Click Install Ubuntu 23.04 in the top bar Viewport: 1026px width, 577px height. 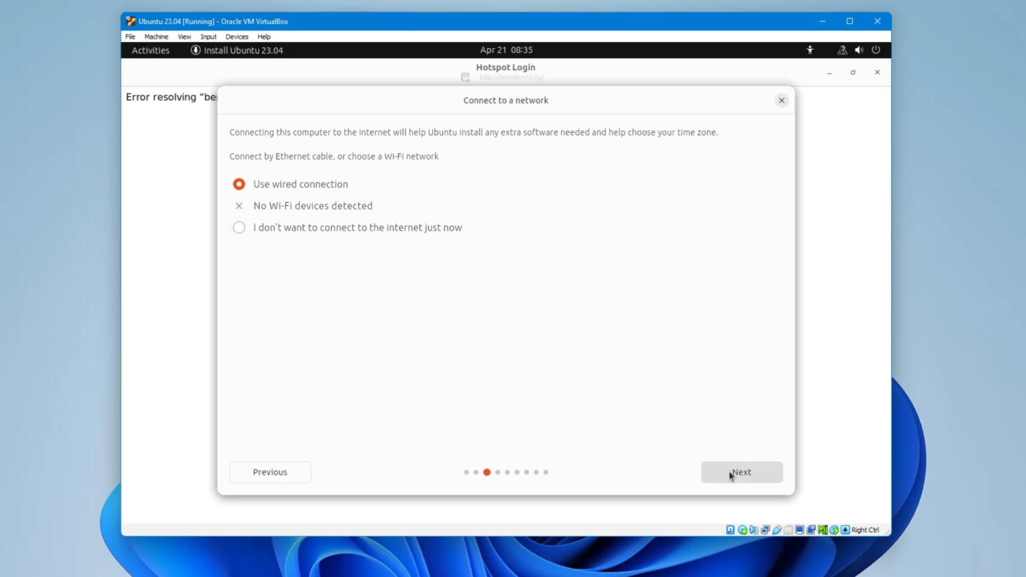tap(243, 50)
